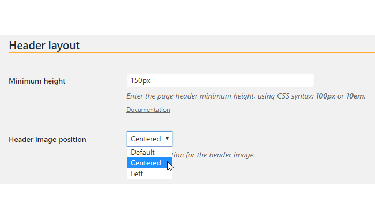Choose the highlighted Centered list option
This screenshot has width=375, height=219.
coord(149,163)
